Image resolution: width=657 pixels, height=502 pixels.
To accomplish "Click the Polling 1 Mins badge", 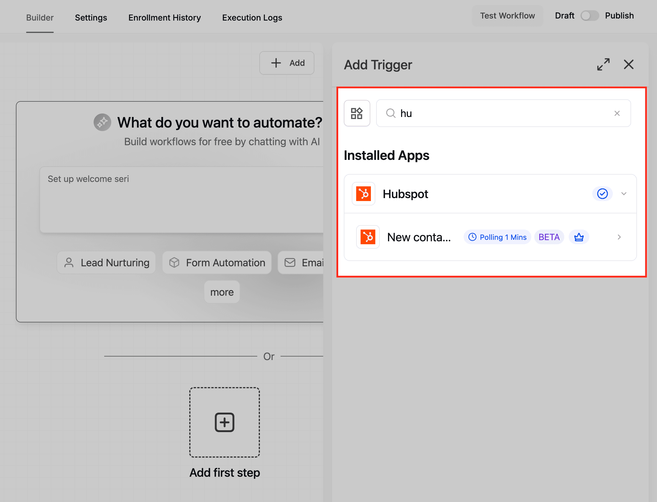I will (497, 237).
